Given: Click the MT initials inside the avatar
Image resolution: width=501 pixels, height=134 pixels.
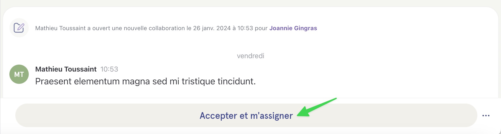Looking at the screenshot, I should click(x=19, y=74).
